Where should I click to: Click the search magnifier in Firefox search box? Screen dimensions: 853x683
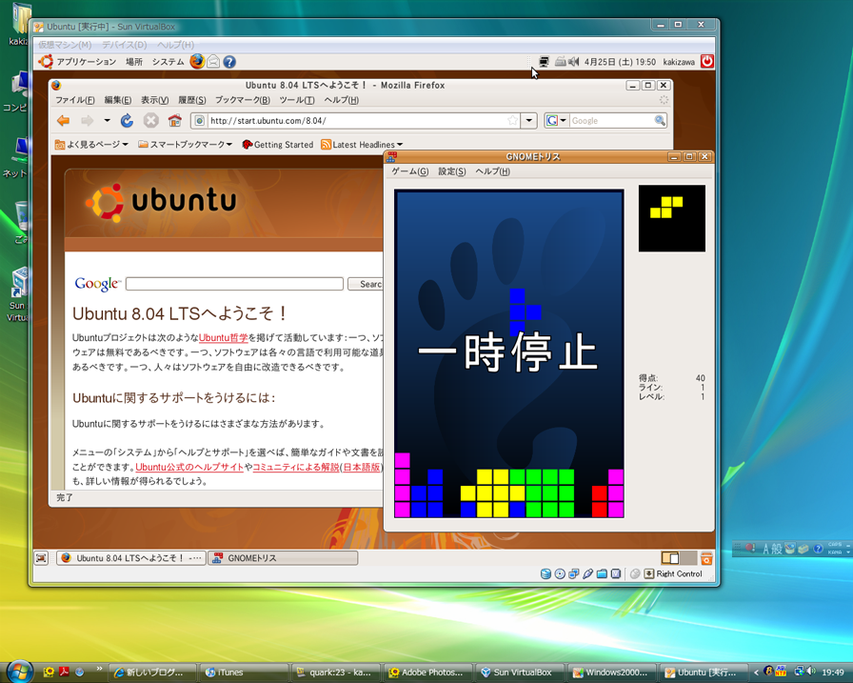(x=660, y=120)
